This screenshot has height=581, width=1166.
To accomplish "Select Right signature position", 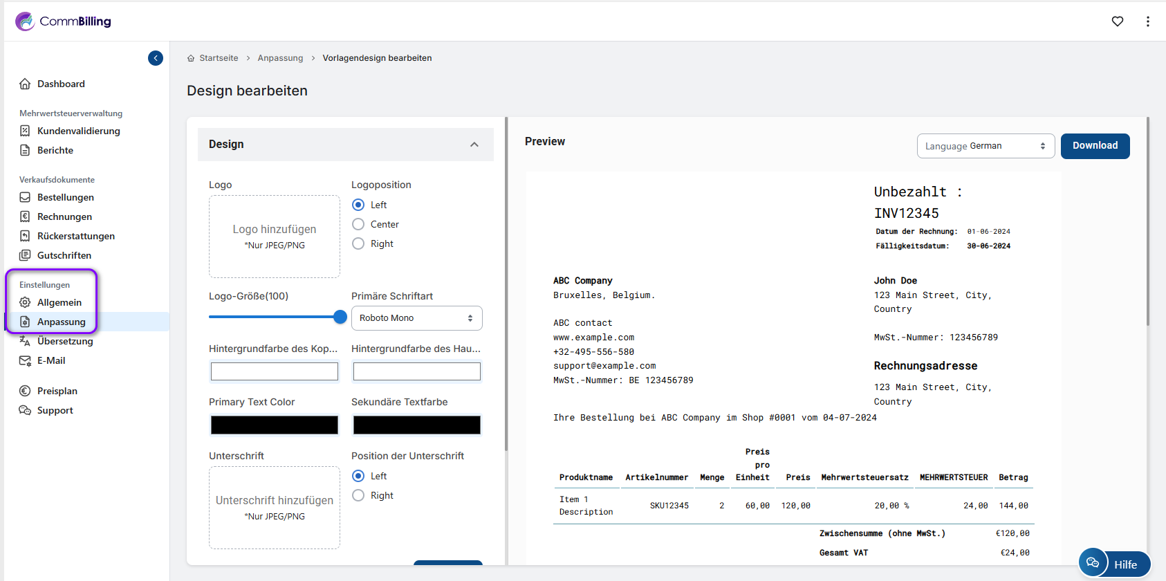I will coord(358,495).
